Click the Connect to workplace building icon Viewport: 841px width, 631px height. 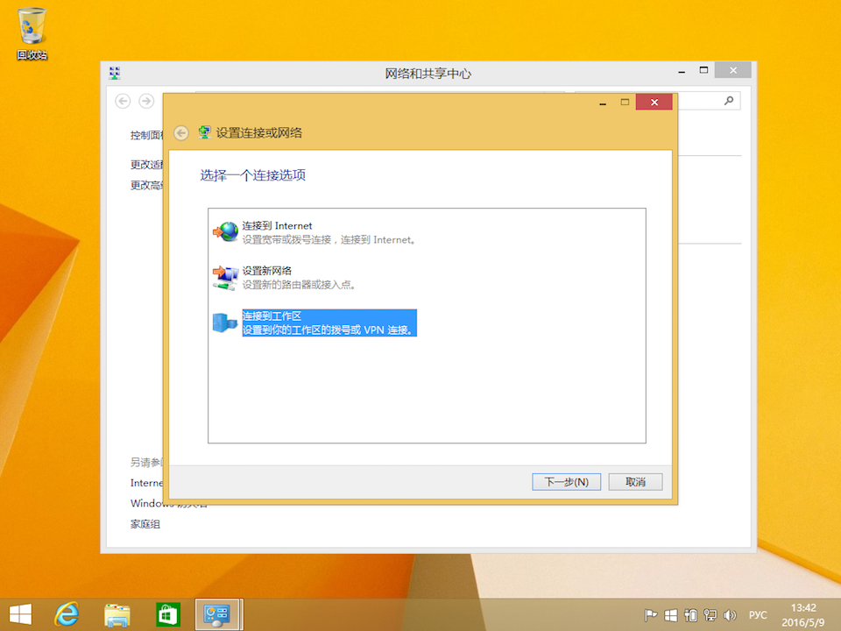[x=225, y=323]
